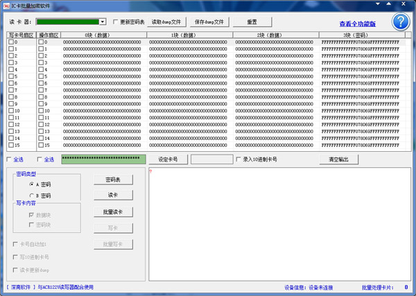
Task: Click inside the output log text area
Action: pos(279,224)
